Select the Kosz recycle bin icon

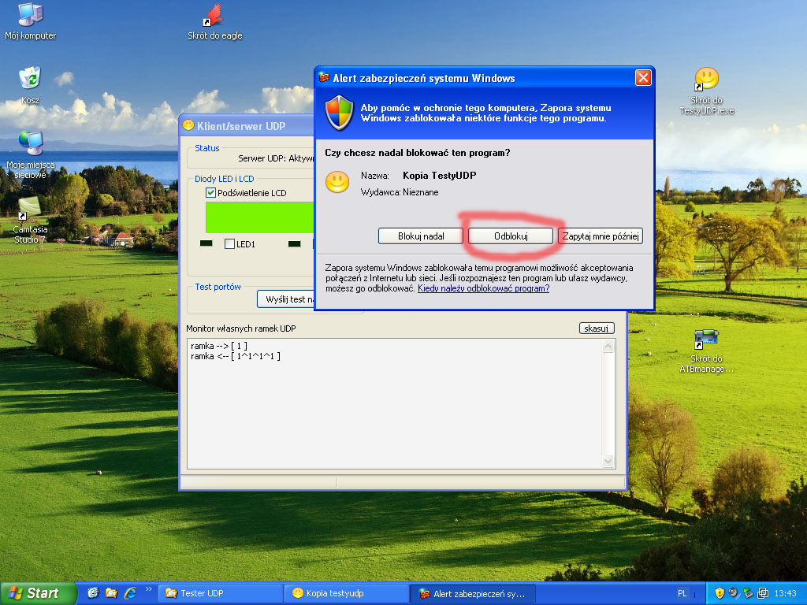point(30,85)
